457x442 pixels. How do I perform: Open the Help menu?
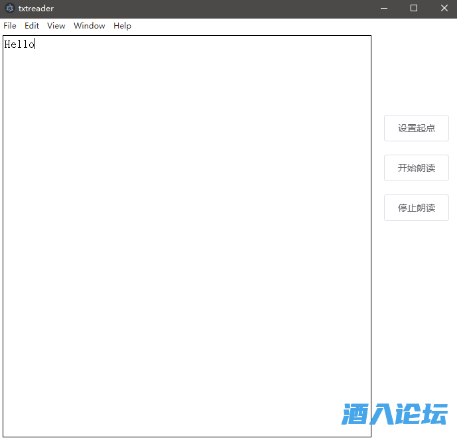point(122,26)
